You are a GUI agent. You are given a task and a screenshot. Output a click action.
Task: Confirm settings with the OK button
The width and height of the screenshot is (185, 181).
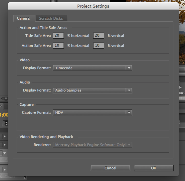[154, 168]
